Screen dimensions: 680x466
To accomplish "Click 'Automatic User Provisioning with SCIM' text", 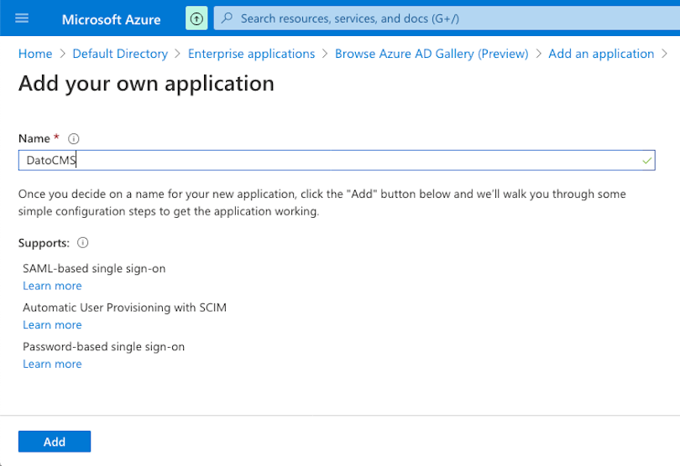I will pos(124,308).
